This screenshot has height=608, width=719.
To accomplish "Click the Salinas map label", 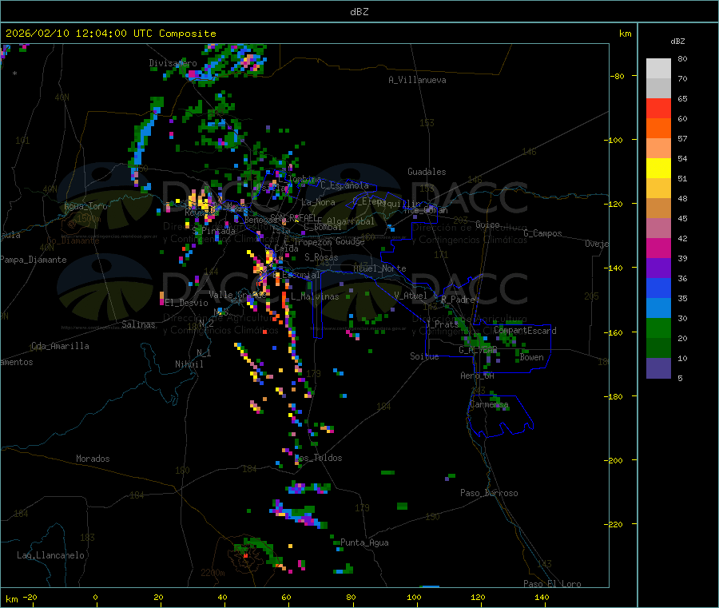I will pyautogui.click(x=138, y=324).
